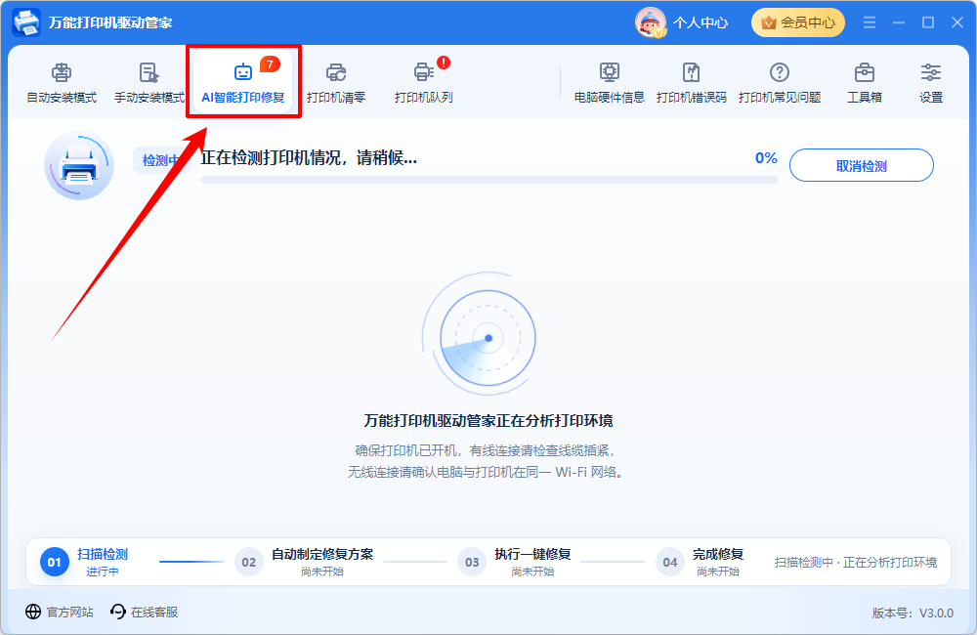Screen dimensions: 977x635
Task: Maximize the application window
Action: pyautogui.click(x=928, y=22)
